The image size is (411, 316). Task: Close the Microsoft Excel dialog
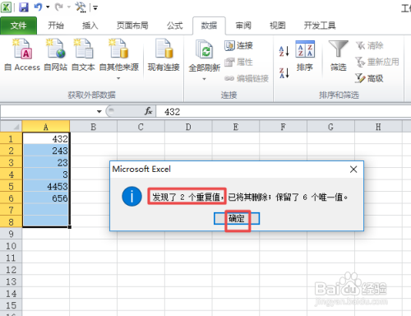353,170
